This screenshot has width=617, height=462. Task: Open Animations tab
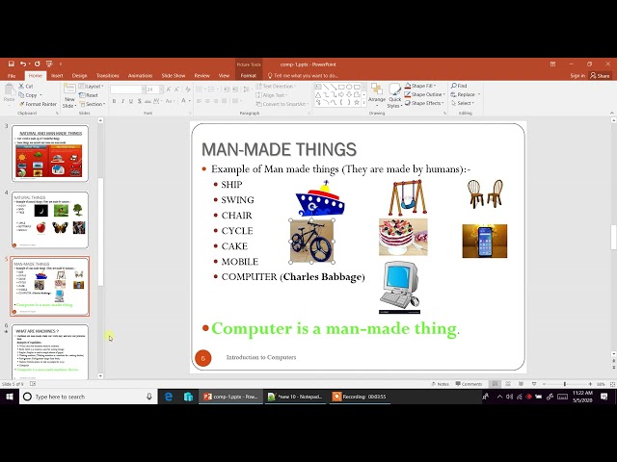pos(140,75)
